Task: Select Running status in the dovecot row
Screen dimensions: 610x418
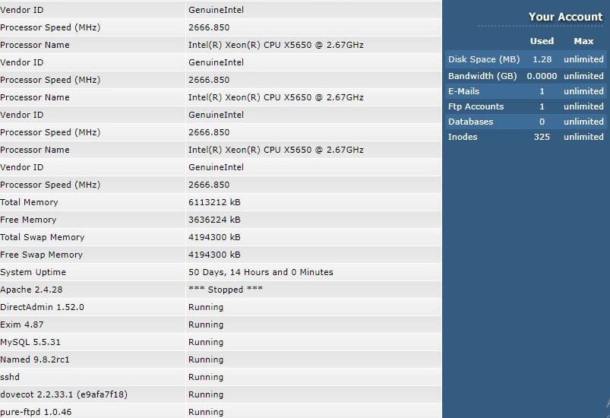Action: click(206, 395)
